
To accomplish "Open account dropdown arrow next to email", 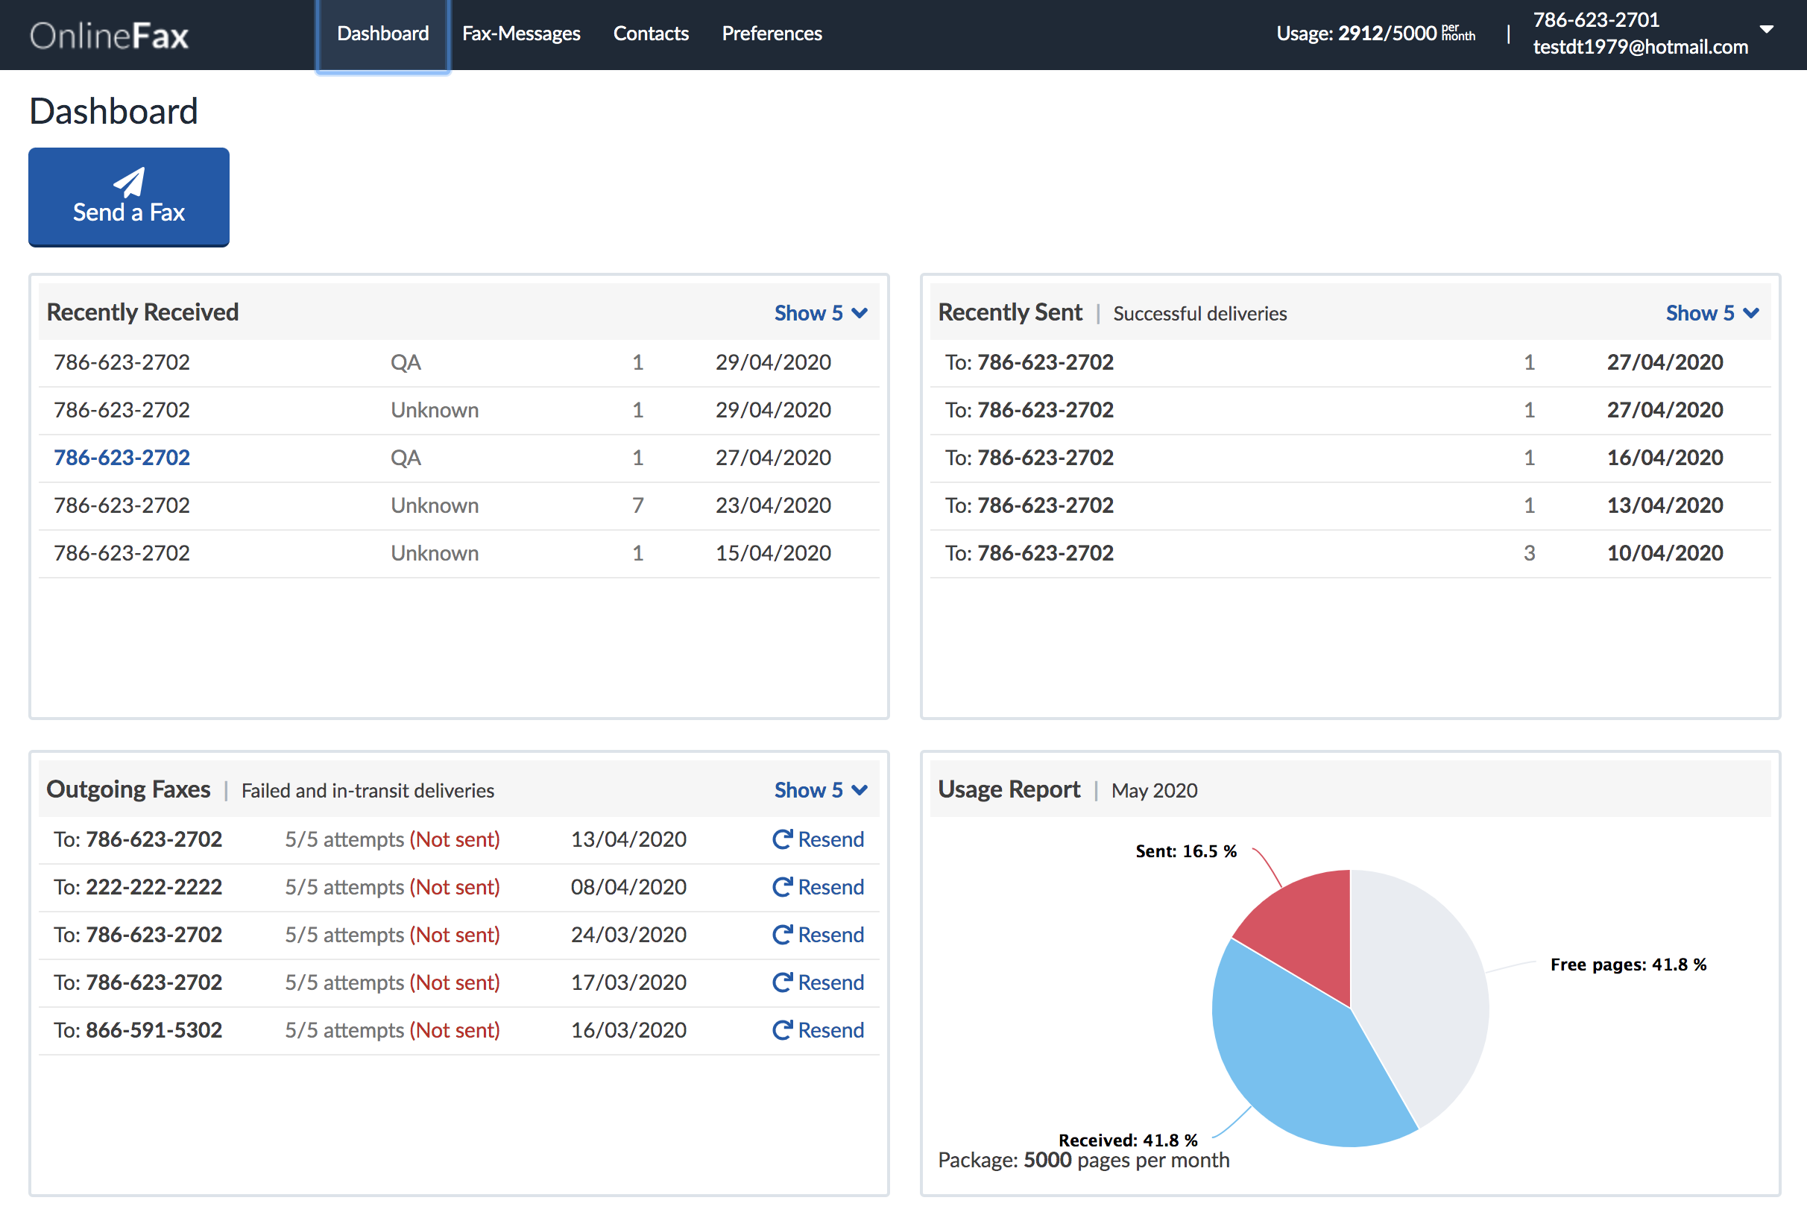I will (x=1766, y=30).
